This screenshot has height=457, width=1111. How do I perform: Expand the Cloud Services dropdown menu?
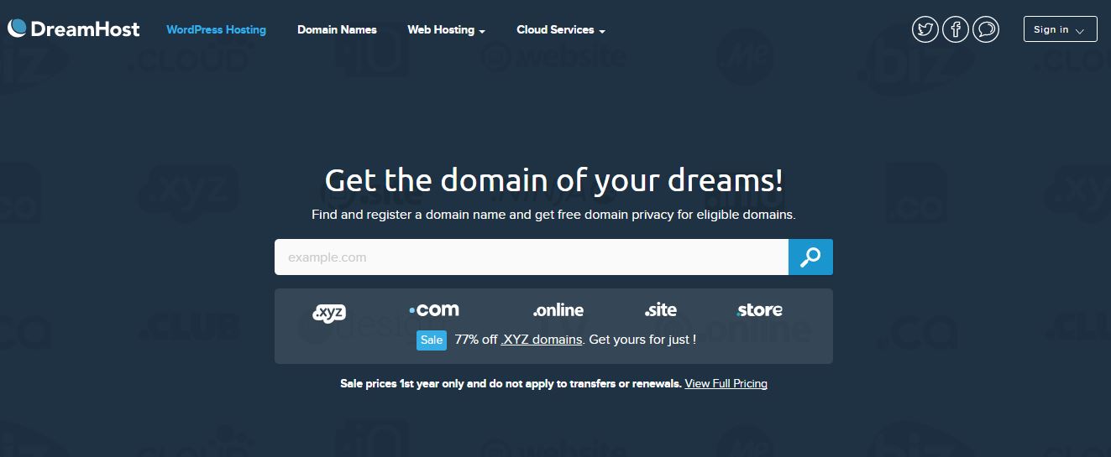click(561, 29)
